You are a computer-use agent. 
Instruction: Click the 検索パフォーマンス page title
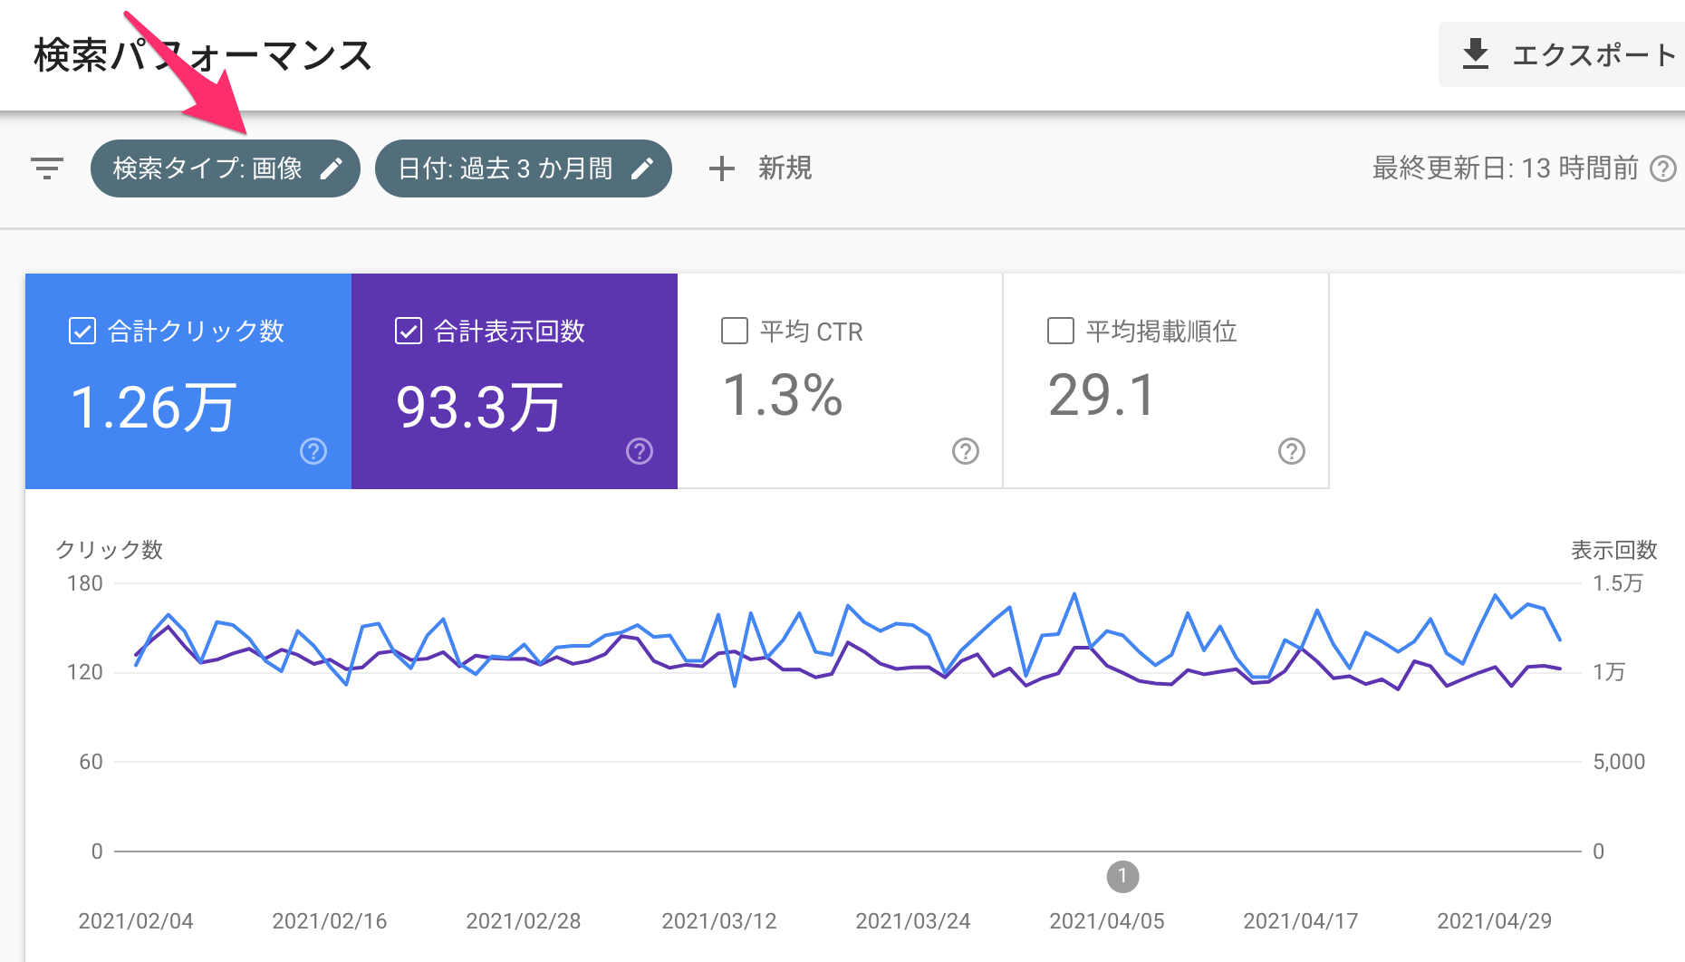pyautogui.click(x=203, y=55)
